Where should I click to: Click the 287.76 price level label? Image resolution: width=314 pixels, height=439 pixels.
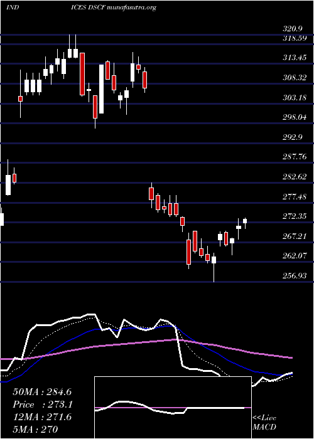[x=295, y=157]
